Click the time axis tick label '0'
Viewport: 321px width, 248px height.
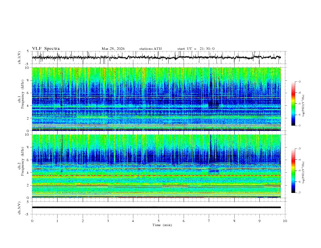[x=32, y=221]
